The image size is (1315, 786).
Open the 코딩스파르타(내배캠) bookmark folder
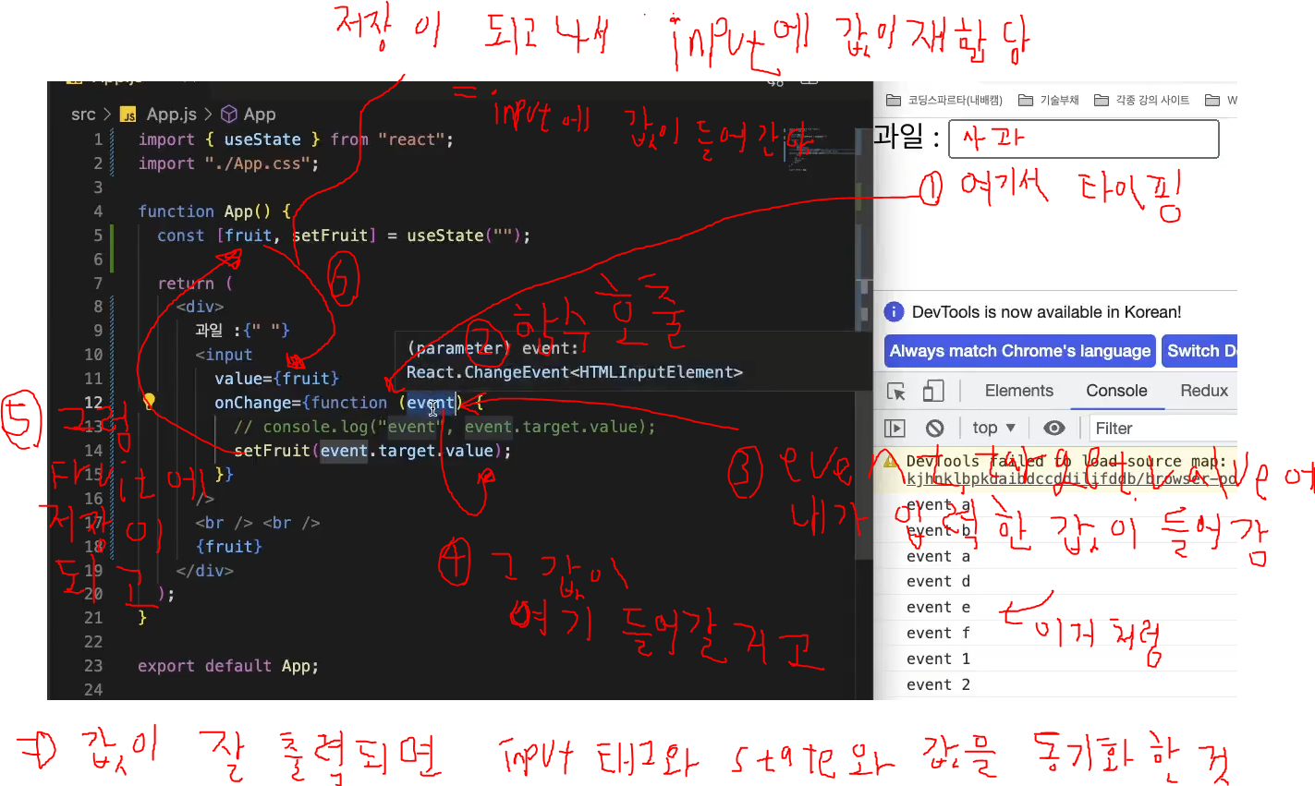click(x=944, y=100)
